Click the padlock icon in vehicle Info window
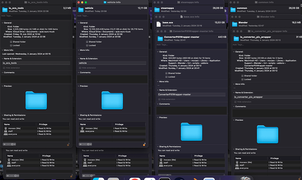The height and width of the screenshot is (180, 302). click(x=144, y=144)
